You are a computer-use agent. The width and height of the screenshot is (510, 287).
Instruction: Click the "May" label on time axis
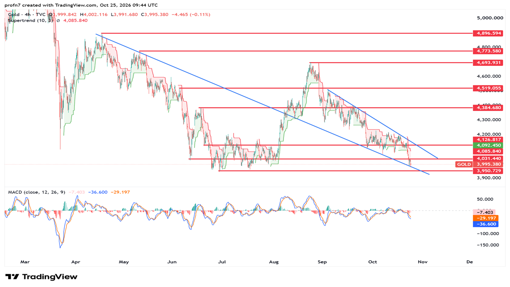point(124,262)
